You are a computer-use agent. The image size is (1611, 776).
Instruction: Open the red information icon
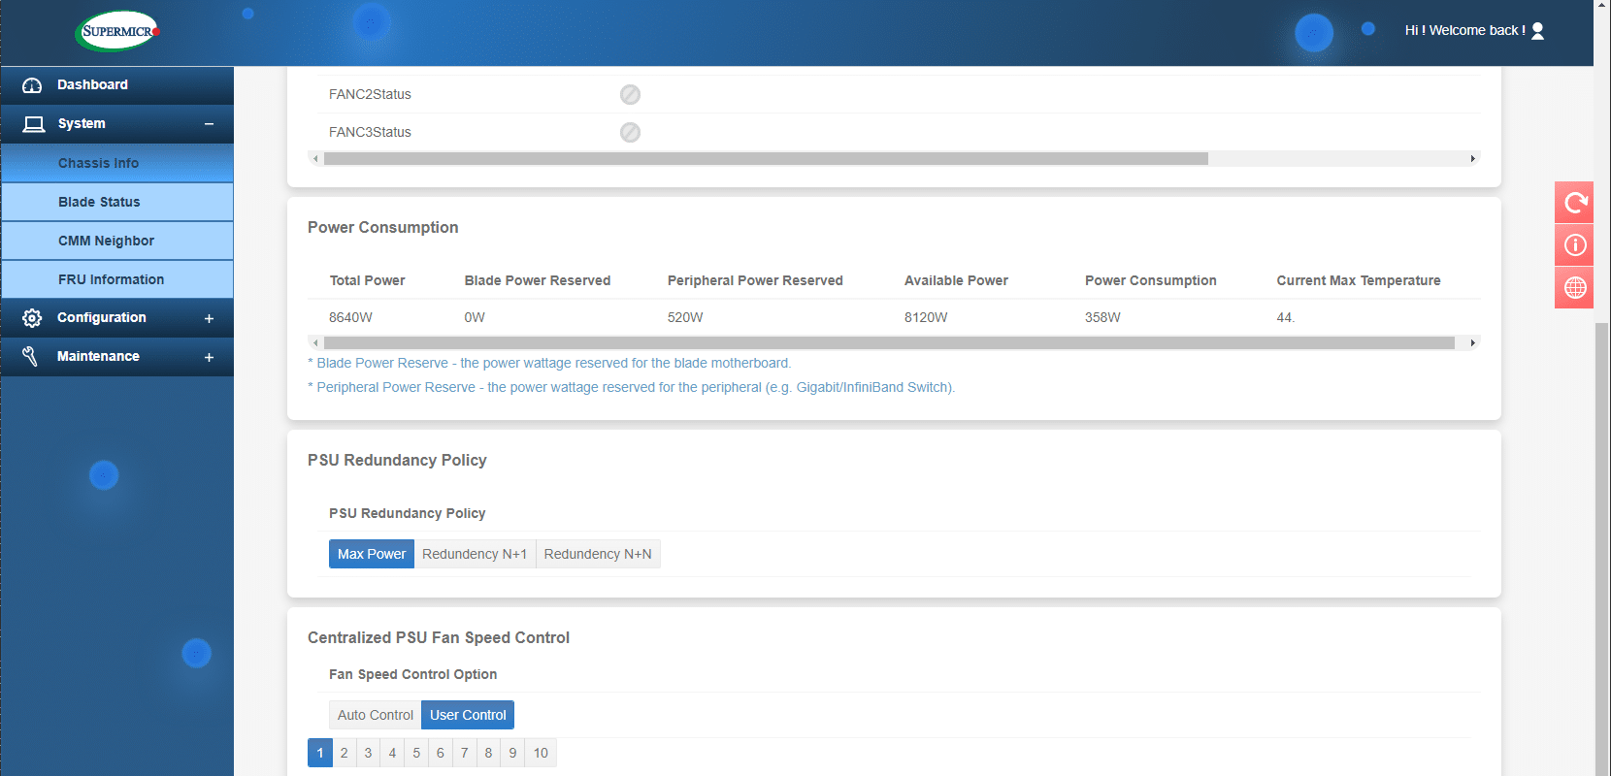pyautogui.click(x=1574, y=245)
